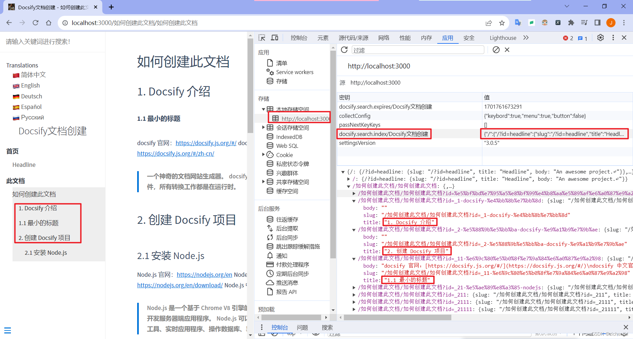Open the https://nodejs.org/en link
The image size is (633, 339).
(x=204, y=274)
